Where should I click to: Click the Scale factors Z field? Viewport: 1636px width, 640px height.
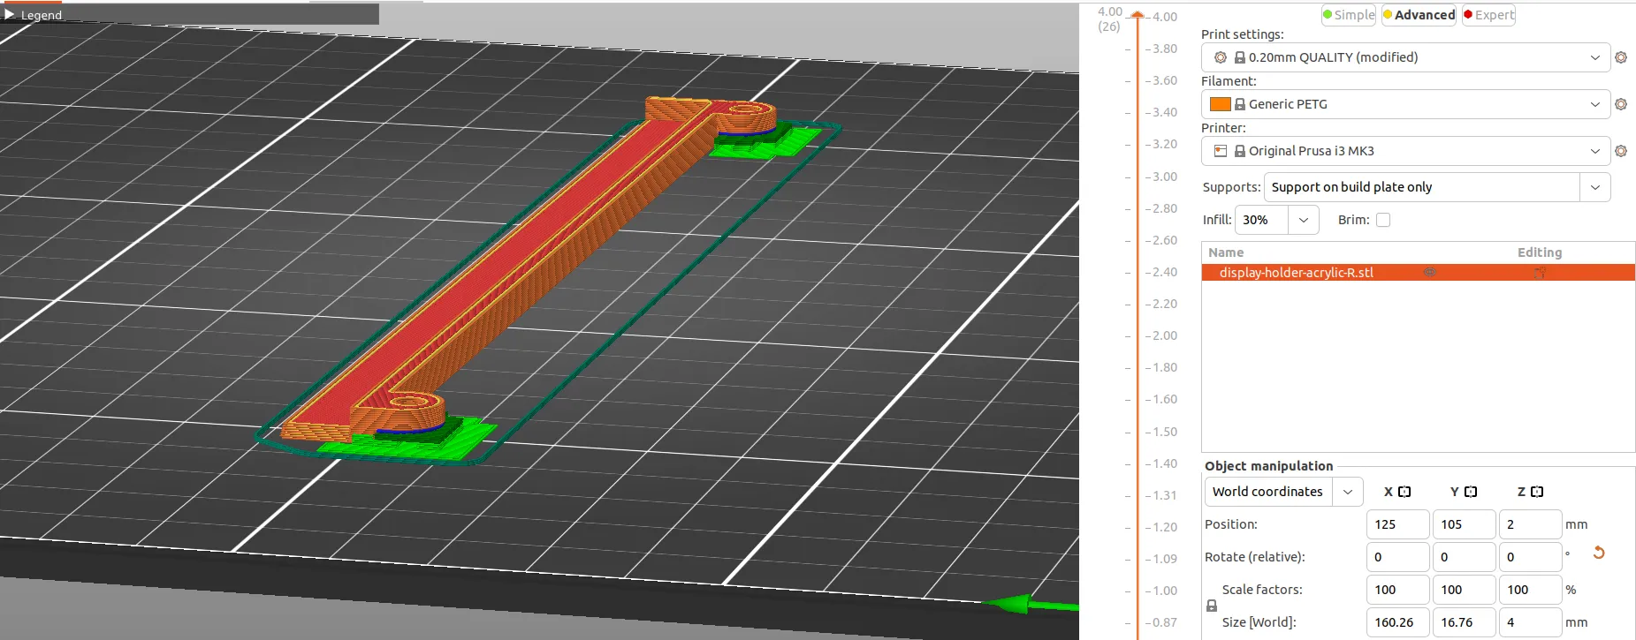click(1530, 590)
